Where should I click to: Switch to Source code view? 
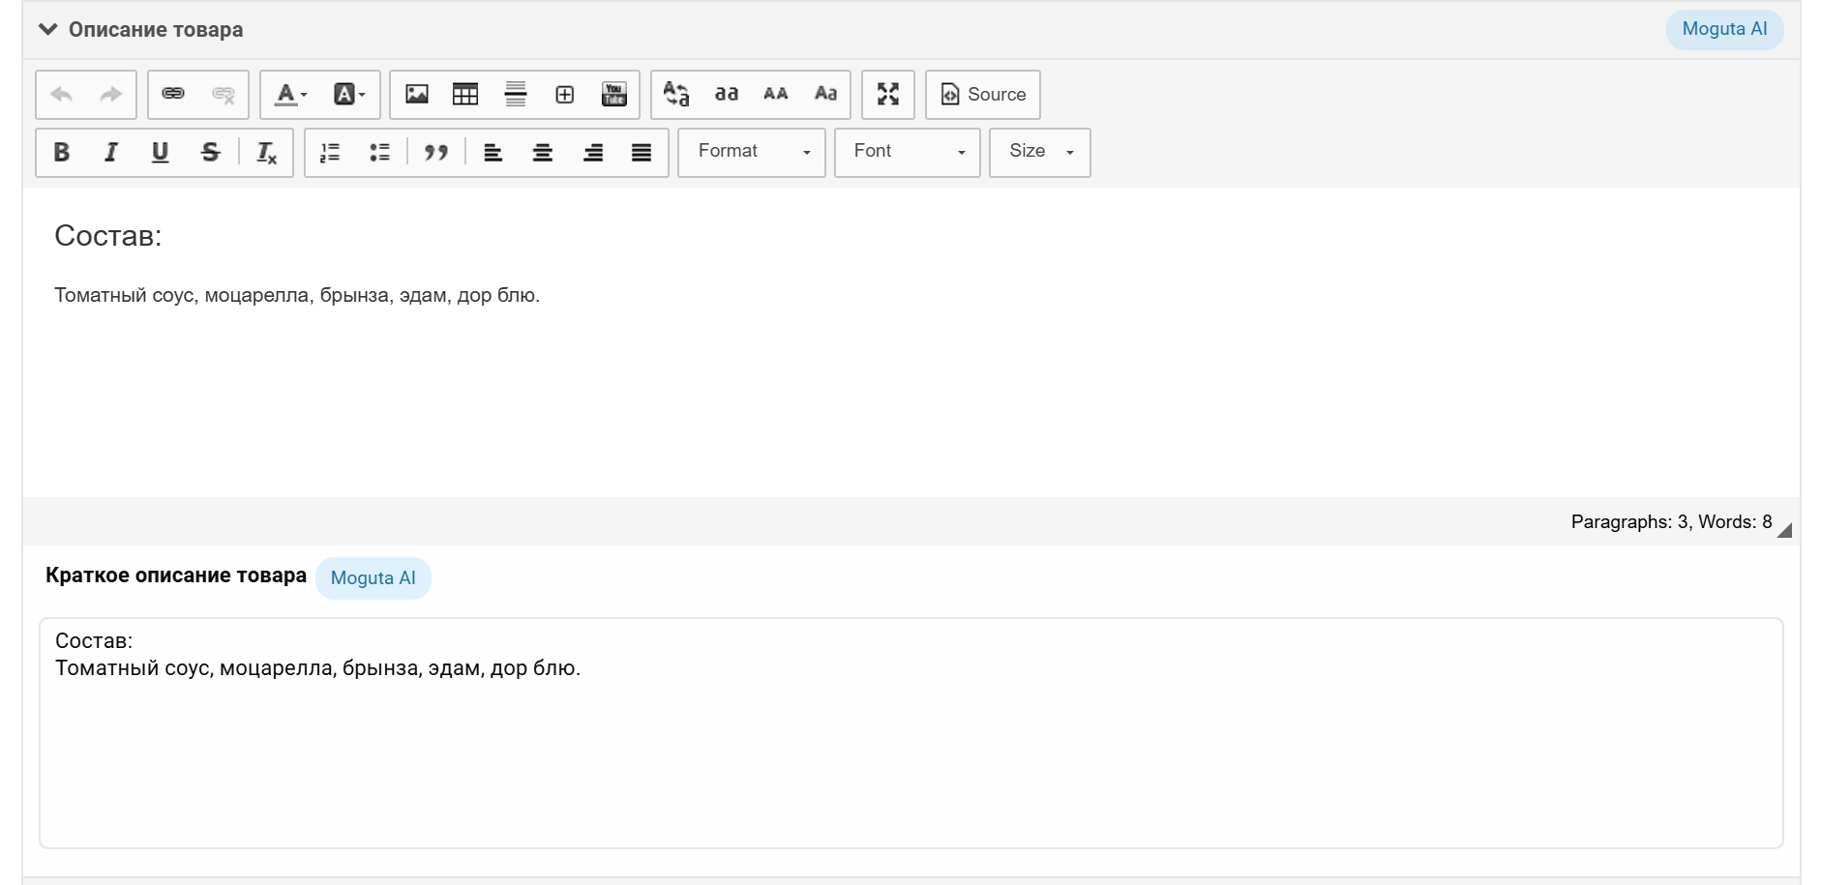pos(983,94)
